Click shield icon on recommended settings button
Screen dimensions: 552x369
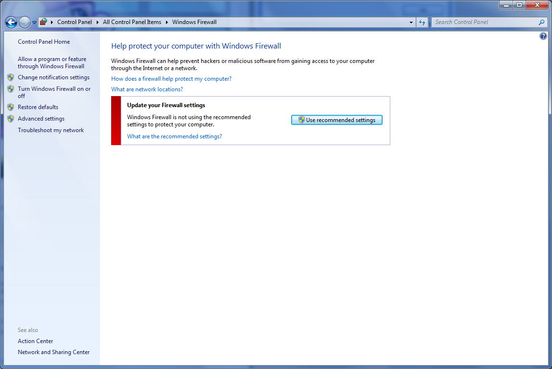click(301, 120)
